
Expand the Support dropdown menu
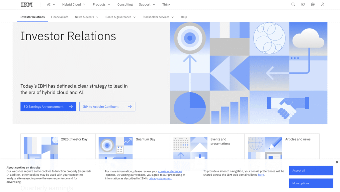[x=147, y=4]
